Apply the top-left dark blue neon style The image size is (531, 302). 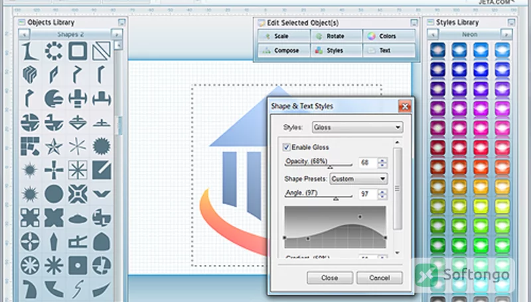coord(438,50)
